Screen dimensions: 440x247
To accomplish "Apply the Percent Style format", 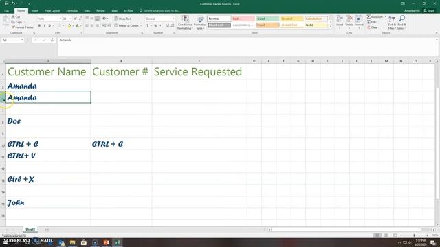I will (x=155, y=25).
